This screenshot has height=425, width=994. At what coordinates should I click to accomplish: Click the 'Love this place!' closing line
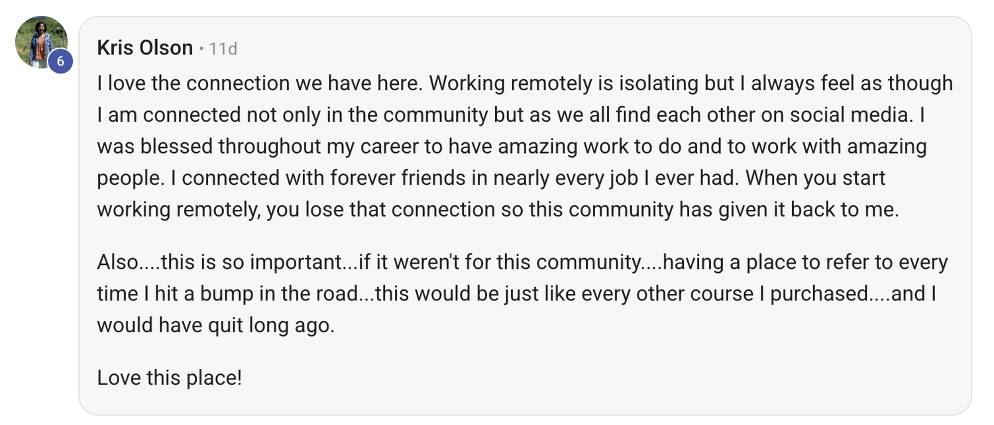coord(169,378)
